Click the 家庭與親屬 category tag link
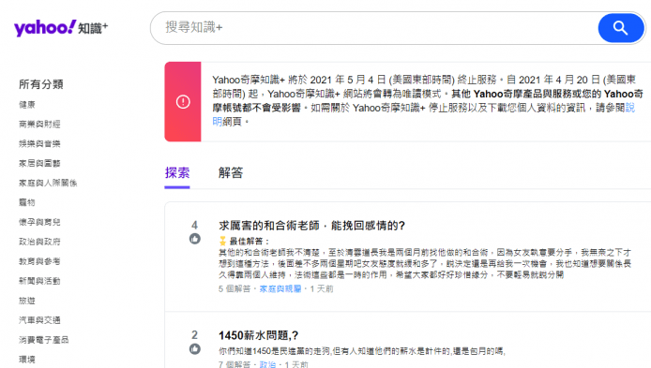651x368 pixels. [x=280, y=288]
